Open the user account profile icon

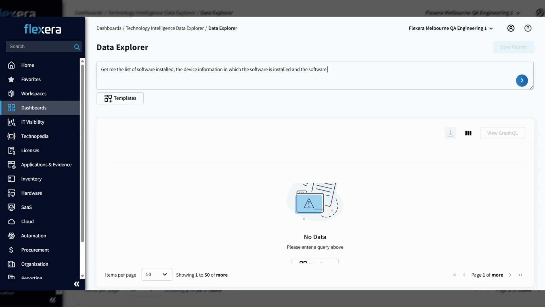pyautogui.click(x=511, y=28)
